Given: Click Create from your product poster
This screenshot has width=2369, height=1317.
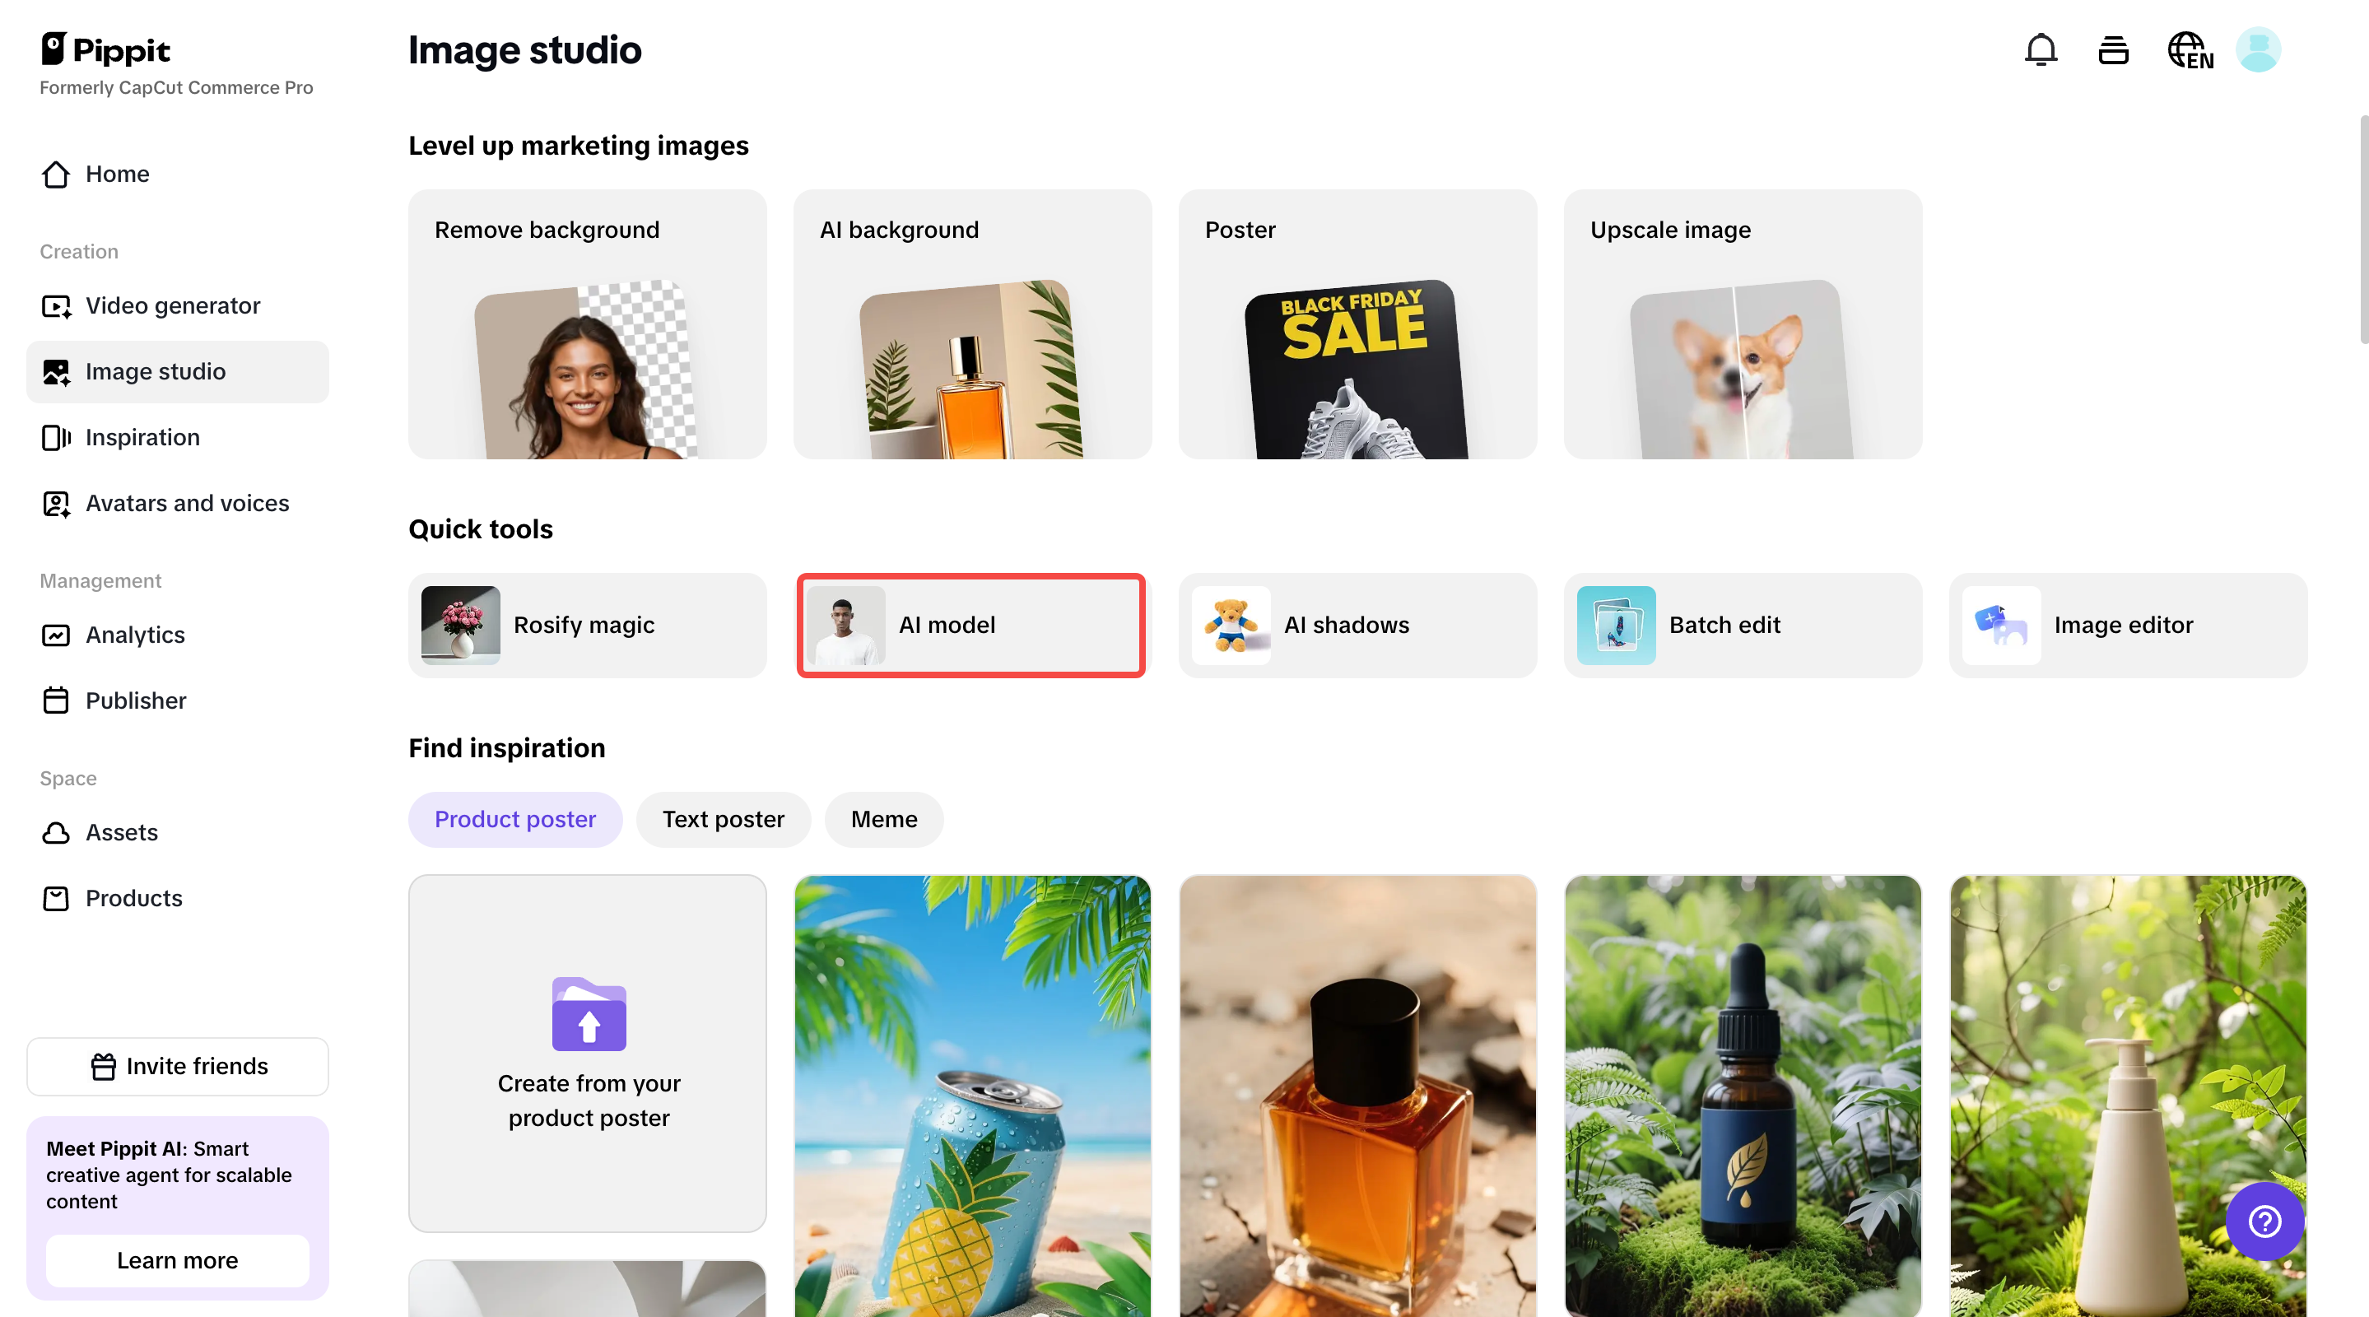Looking at the screenshot, I should point(587,1053).
